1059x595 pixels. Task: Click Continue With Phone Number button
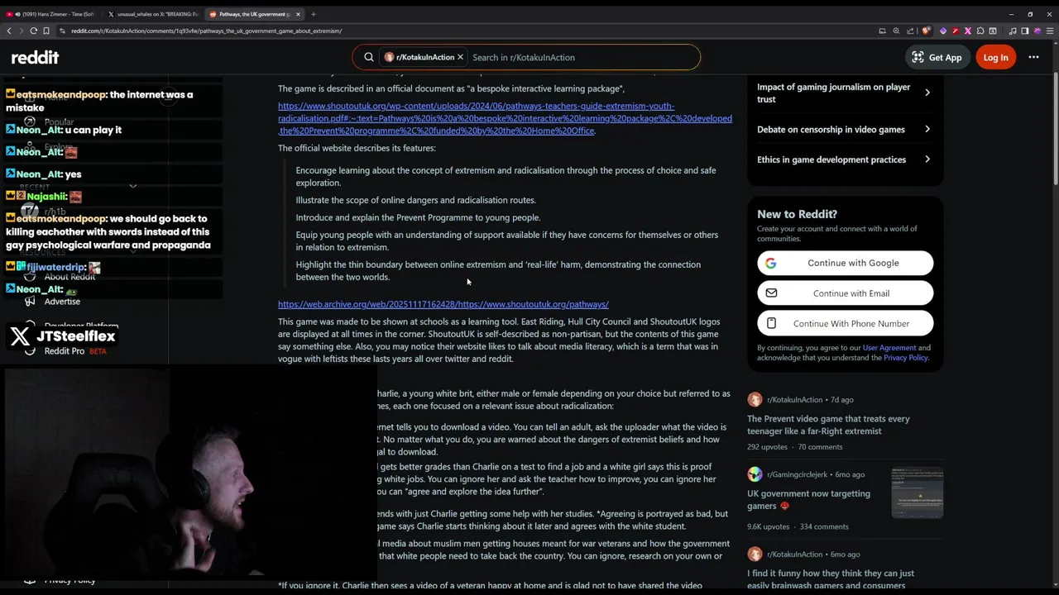click(x=845, y=323)
